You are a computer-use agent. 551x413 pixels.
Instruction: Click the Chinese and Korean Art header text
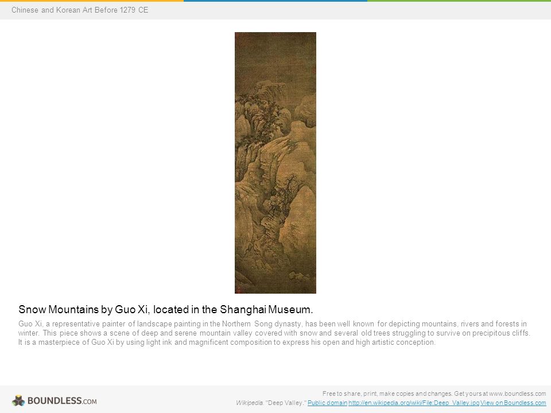point(80,10)
